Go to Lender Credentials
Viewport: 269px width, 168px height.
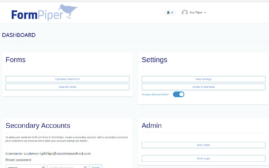[203, 87]
